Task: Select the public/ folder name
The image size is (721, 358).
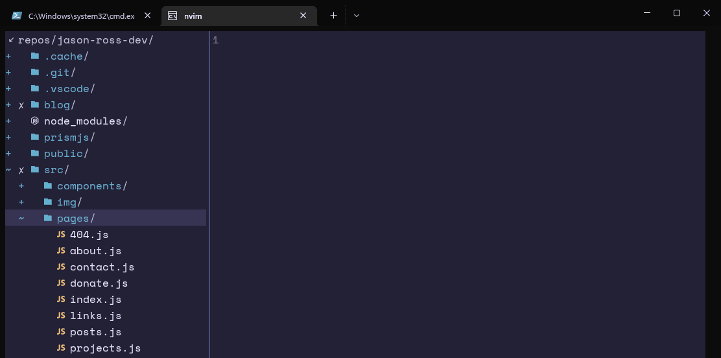Action: tap(66, 153)
